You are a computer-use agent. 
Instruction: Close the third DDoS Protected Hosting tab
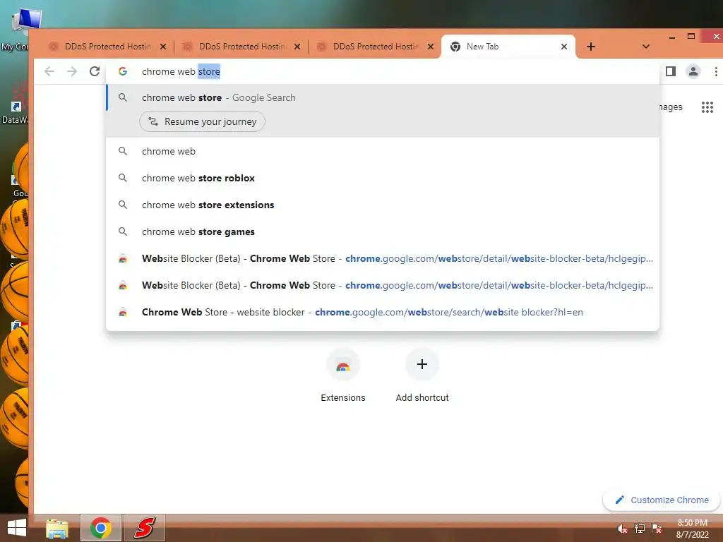tap(431, 47)
